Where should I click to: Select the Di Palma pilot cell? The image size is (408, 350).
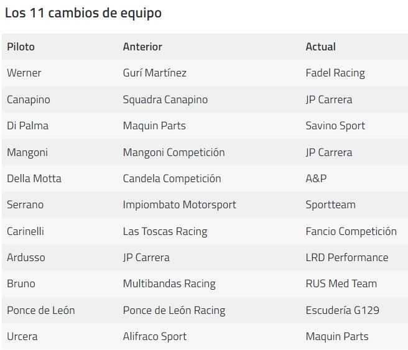(x=27, y=126)
